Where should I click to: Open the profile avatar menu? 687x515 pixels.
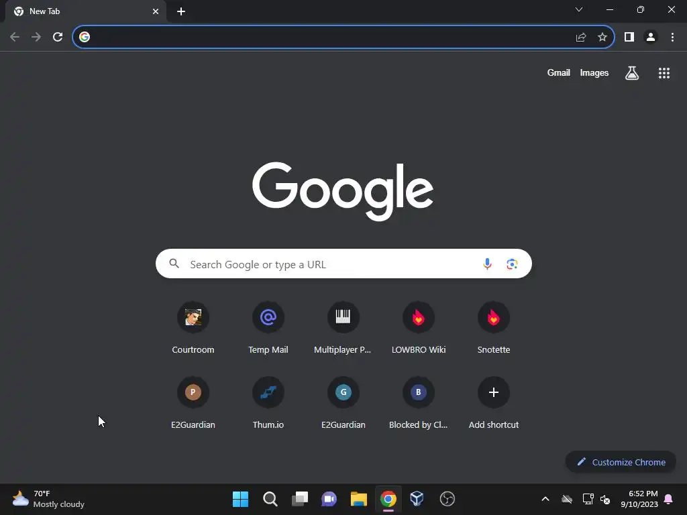pyautogui.click(x=651, y=37)
